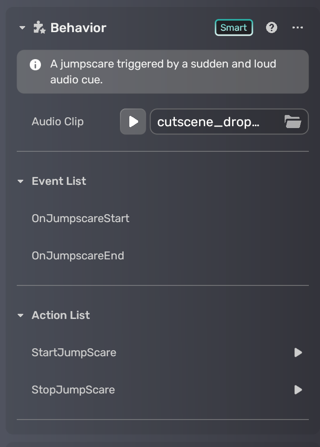Click the Behavior section title

click(78, 28)
